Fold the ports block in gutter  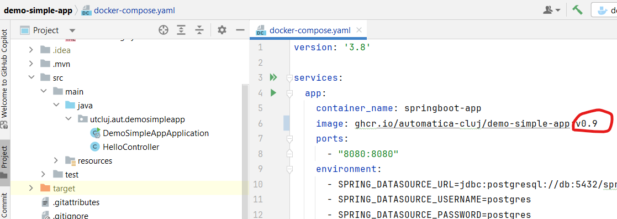[289, 139]
